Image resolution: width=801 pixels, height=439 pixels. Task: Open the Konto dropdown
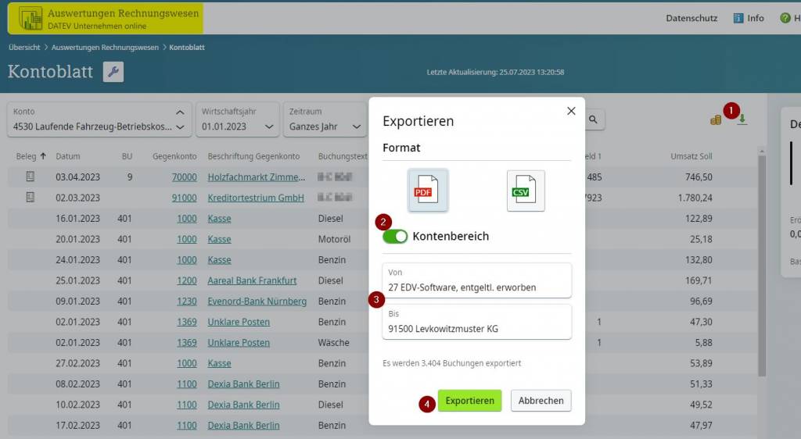99,119
